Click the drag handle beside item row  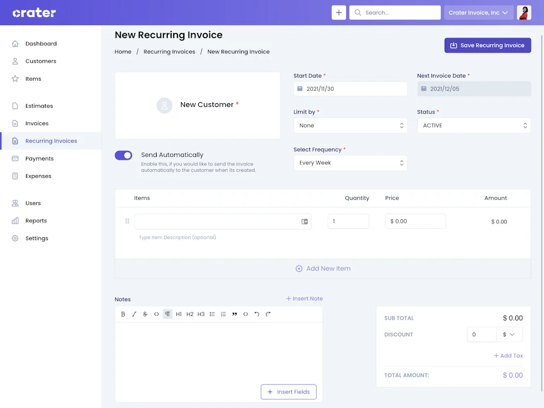point(127,221)
